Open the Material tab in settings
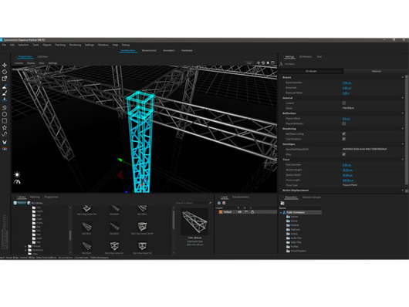 click(376, 71)
